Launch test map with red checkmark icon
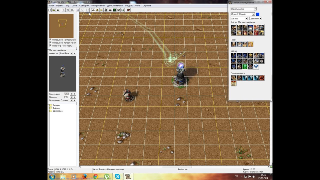320x180 pixels. click(128, 10)
